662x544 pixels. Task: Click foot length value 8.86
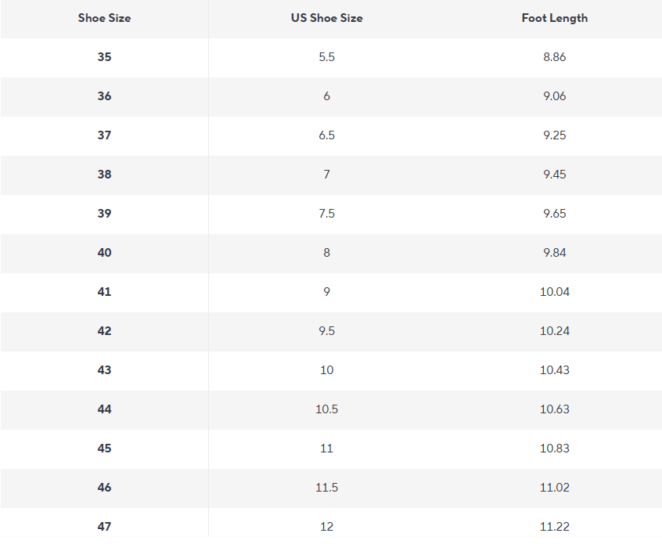pos(554,57)
